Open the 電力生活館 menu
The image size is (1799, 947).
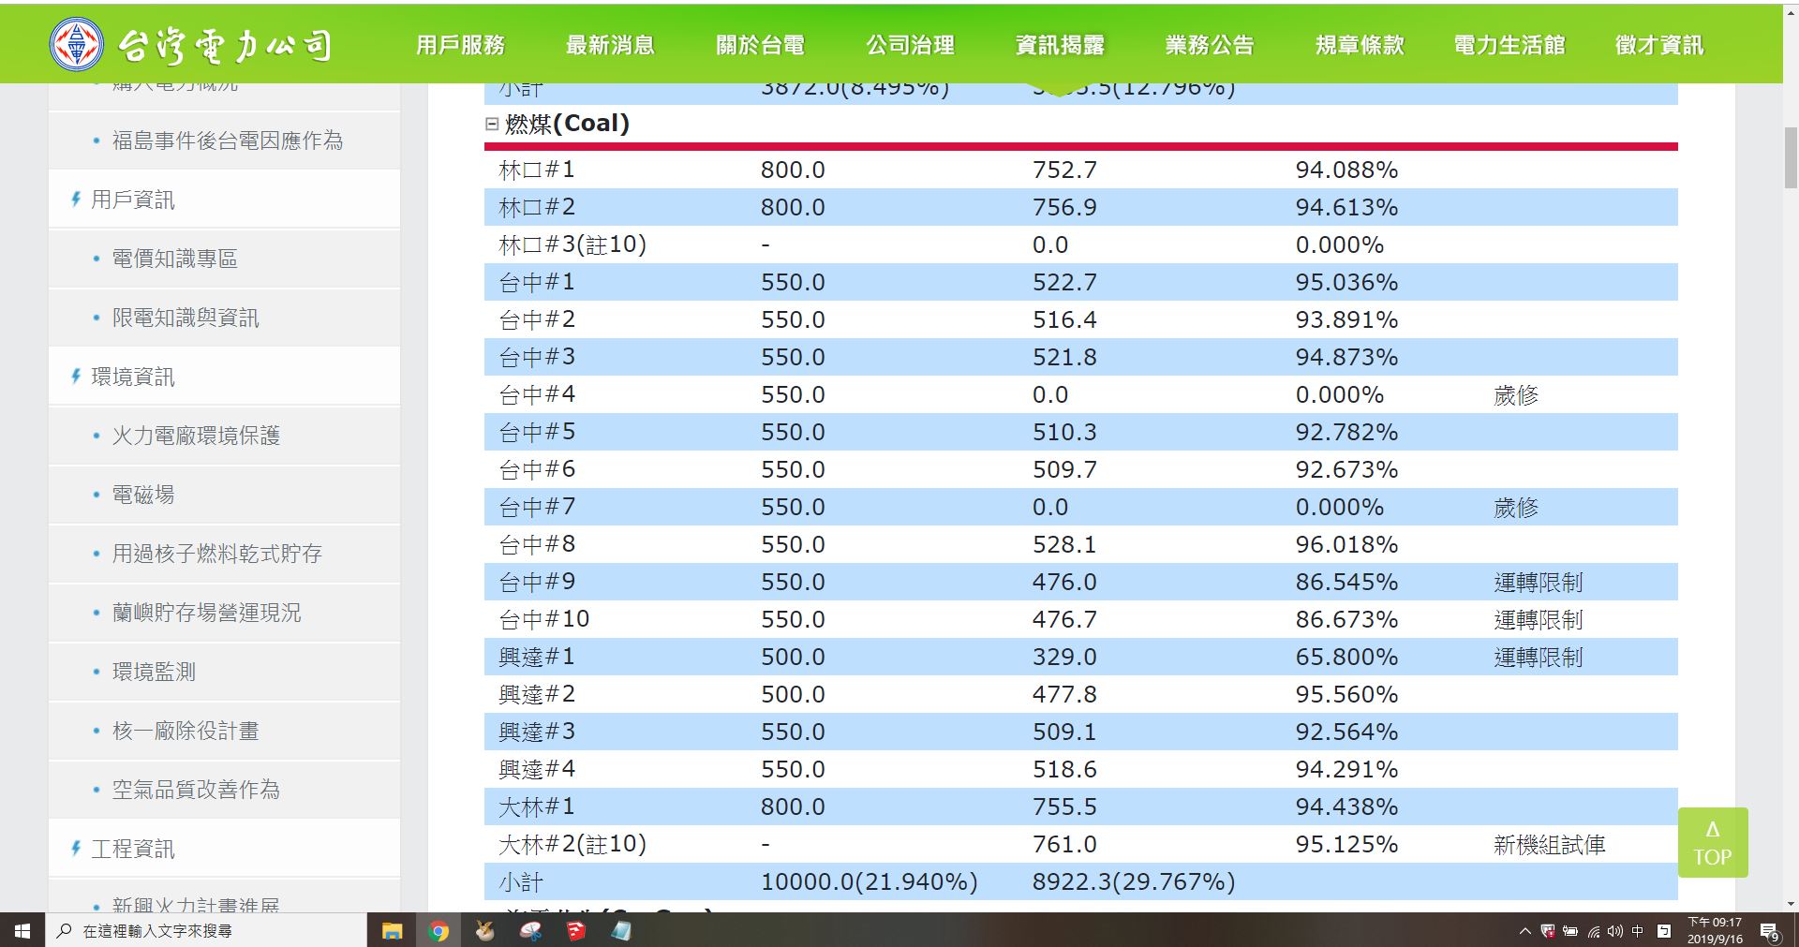tap(1509, 45)
